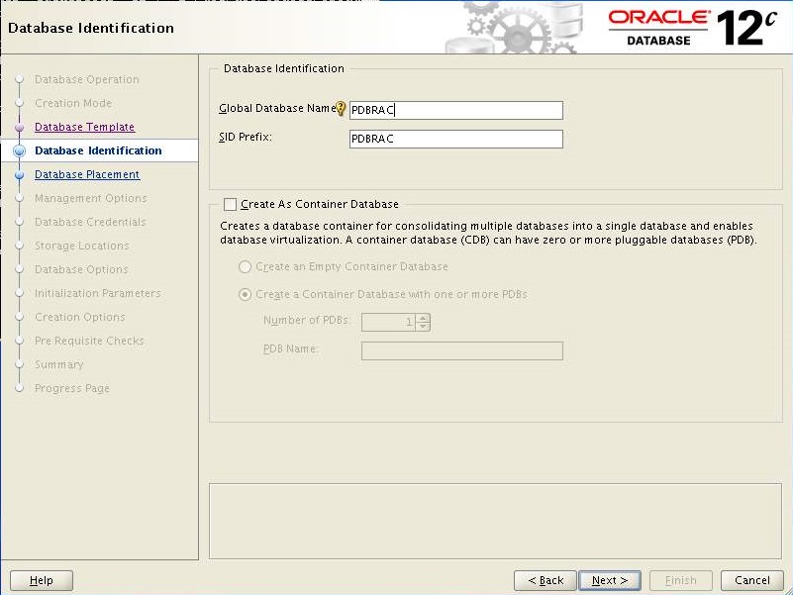
Task: Select the Database Identification step
Action: click(98, 150)
